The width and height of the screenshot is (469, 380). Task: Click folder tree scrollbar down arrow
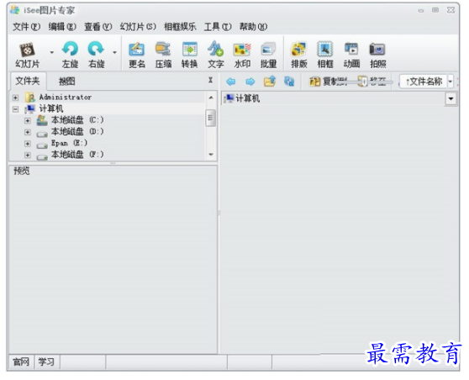click(211, 155)
